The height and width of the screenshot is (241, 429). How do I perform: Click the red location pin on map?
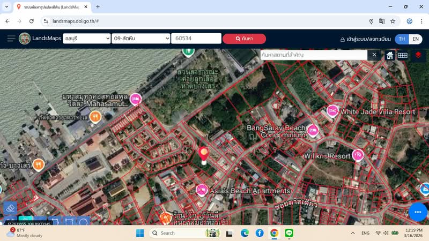tap(204, 154)
